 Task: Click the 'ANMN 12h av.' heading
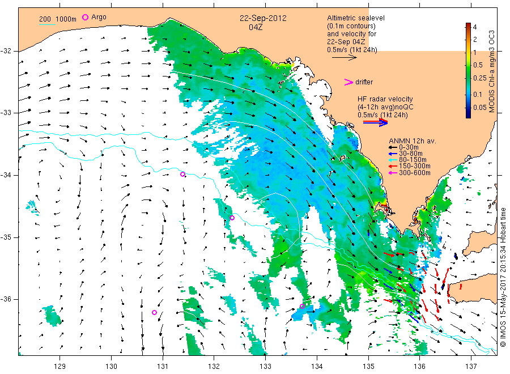[413, 141]
